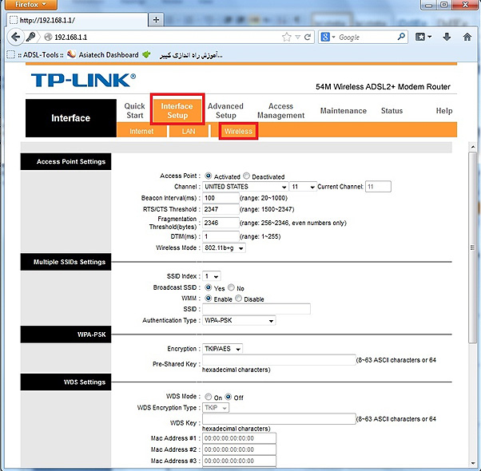This screenshot has height=471, width=481.
Task: Click the Fragmentation Threshold field
Action: tap(221, 223)
